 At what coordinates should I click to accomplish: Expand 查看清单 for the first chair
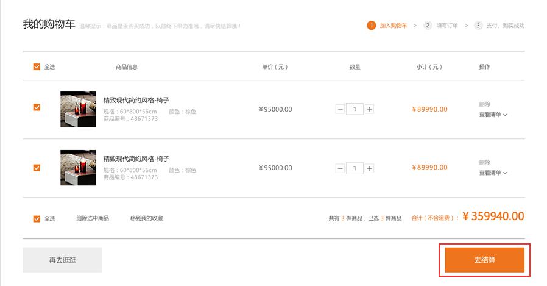493,115
